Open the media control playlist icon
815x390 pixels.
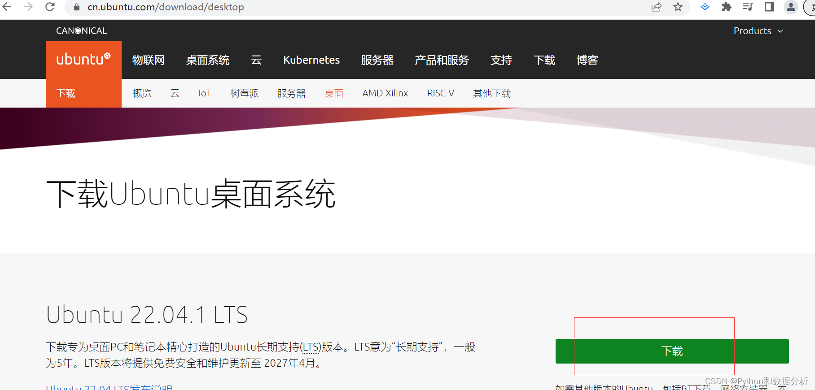(748, 7)
